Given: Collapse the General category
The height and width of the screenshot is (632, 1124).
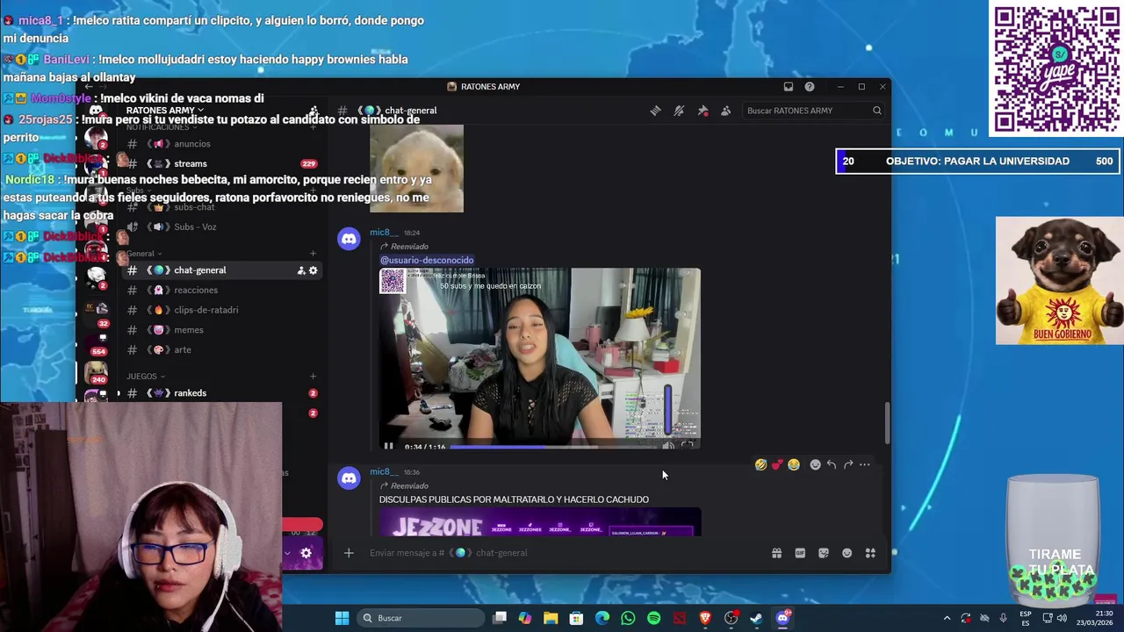Looking at the screenshot, I should coord(144,254).
